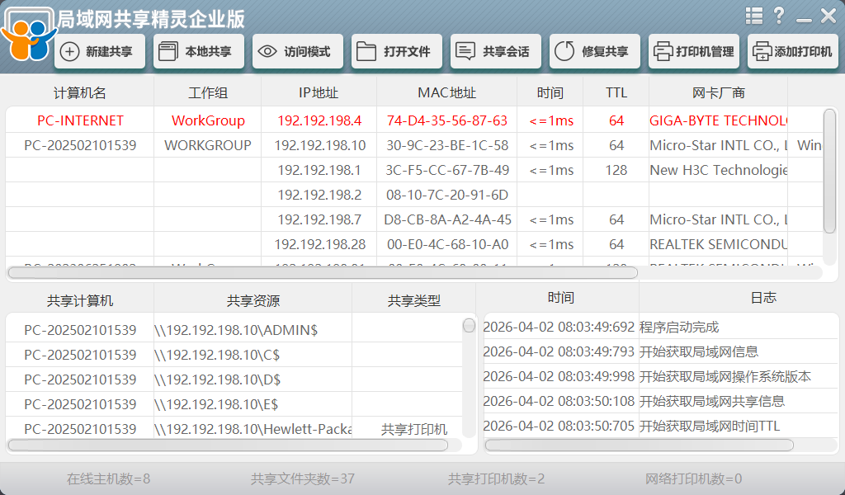Sort by the IP地址 column header
Screen dimensions: 845x495
(319, 93)
